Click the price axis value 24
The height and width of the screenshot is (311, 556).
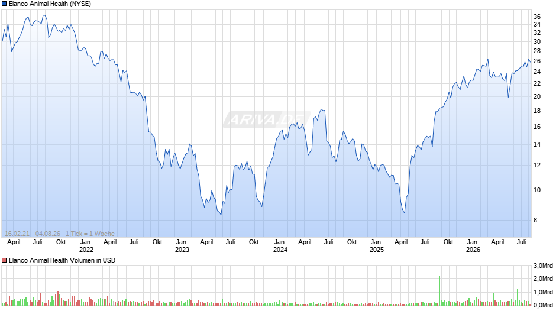(537, 72)
